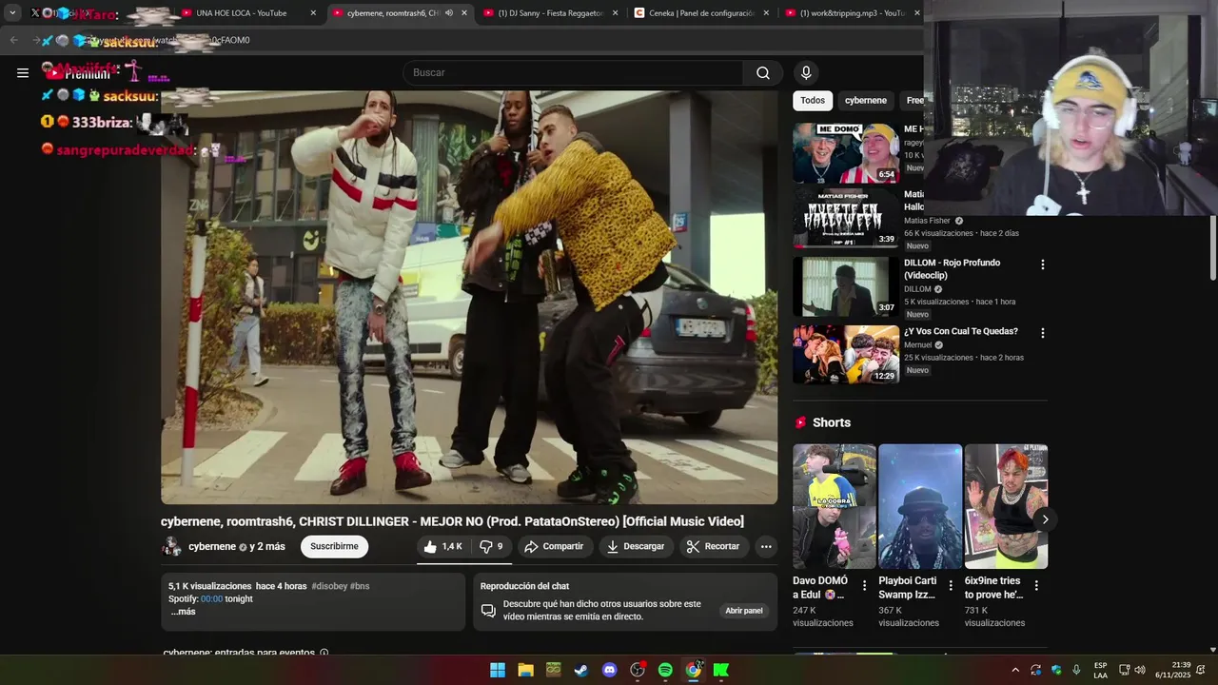The width and height of the screenshot is (1218, 685).
Task: Open ¿Y Vos Con Cual Te Quedas? thumbnail
Action: [x=846, y=354]
